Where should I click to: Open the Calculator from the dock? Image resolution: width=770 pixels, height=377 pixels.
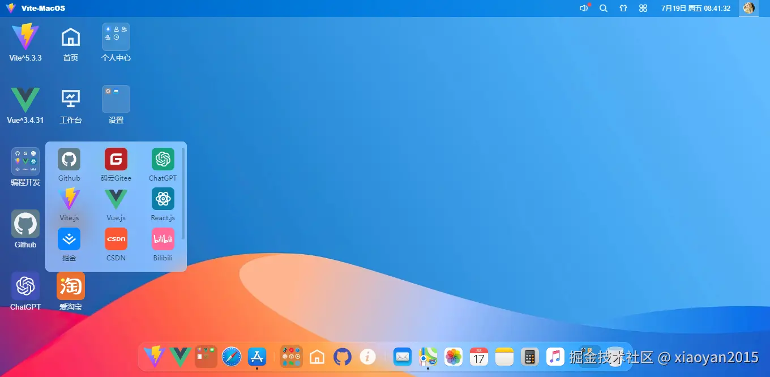(x=530, y=357)
